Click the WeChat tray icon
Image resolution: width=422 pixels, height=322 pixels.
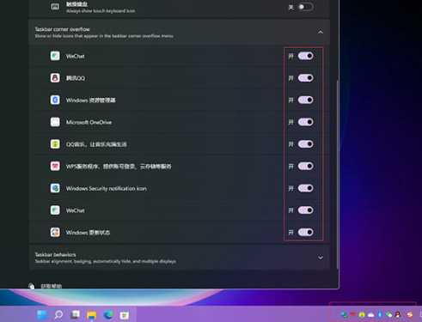[x=388, y=315]
